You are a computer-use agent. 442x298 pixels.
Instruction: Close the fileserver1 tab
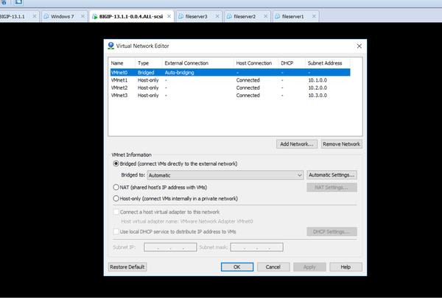pyautogui.click(x=314, y=16)
